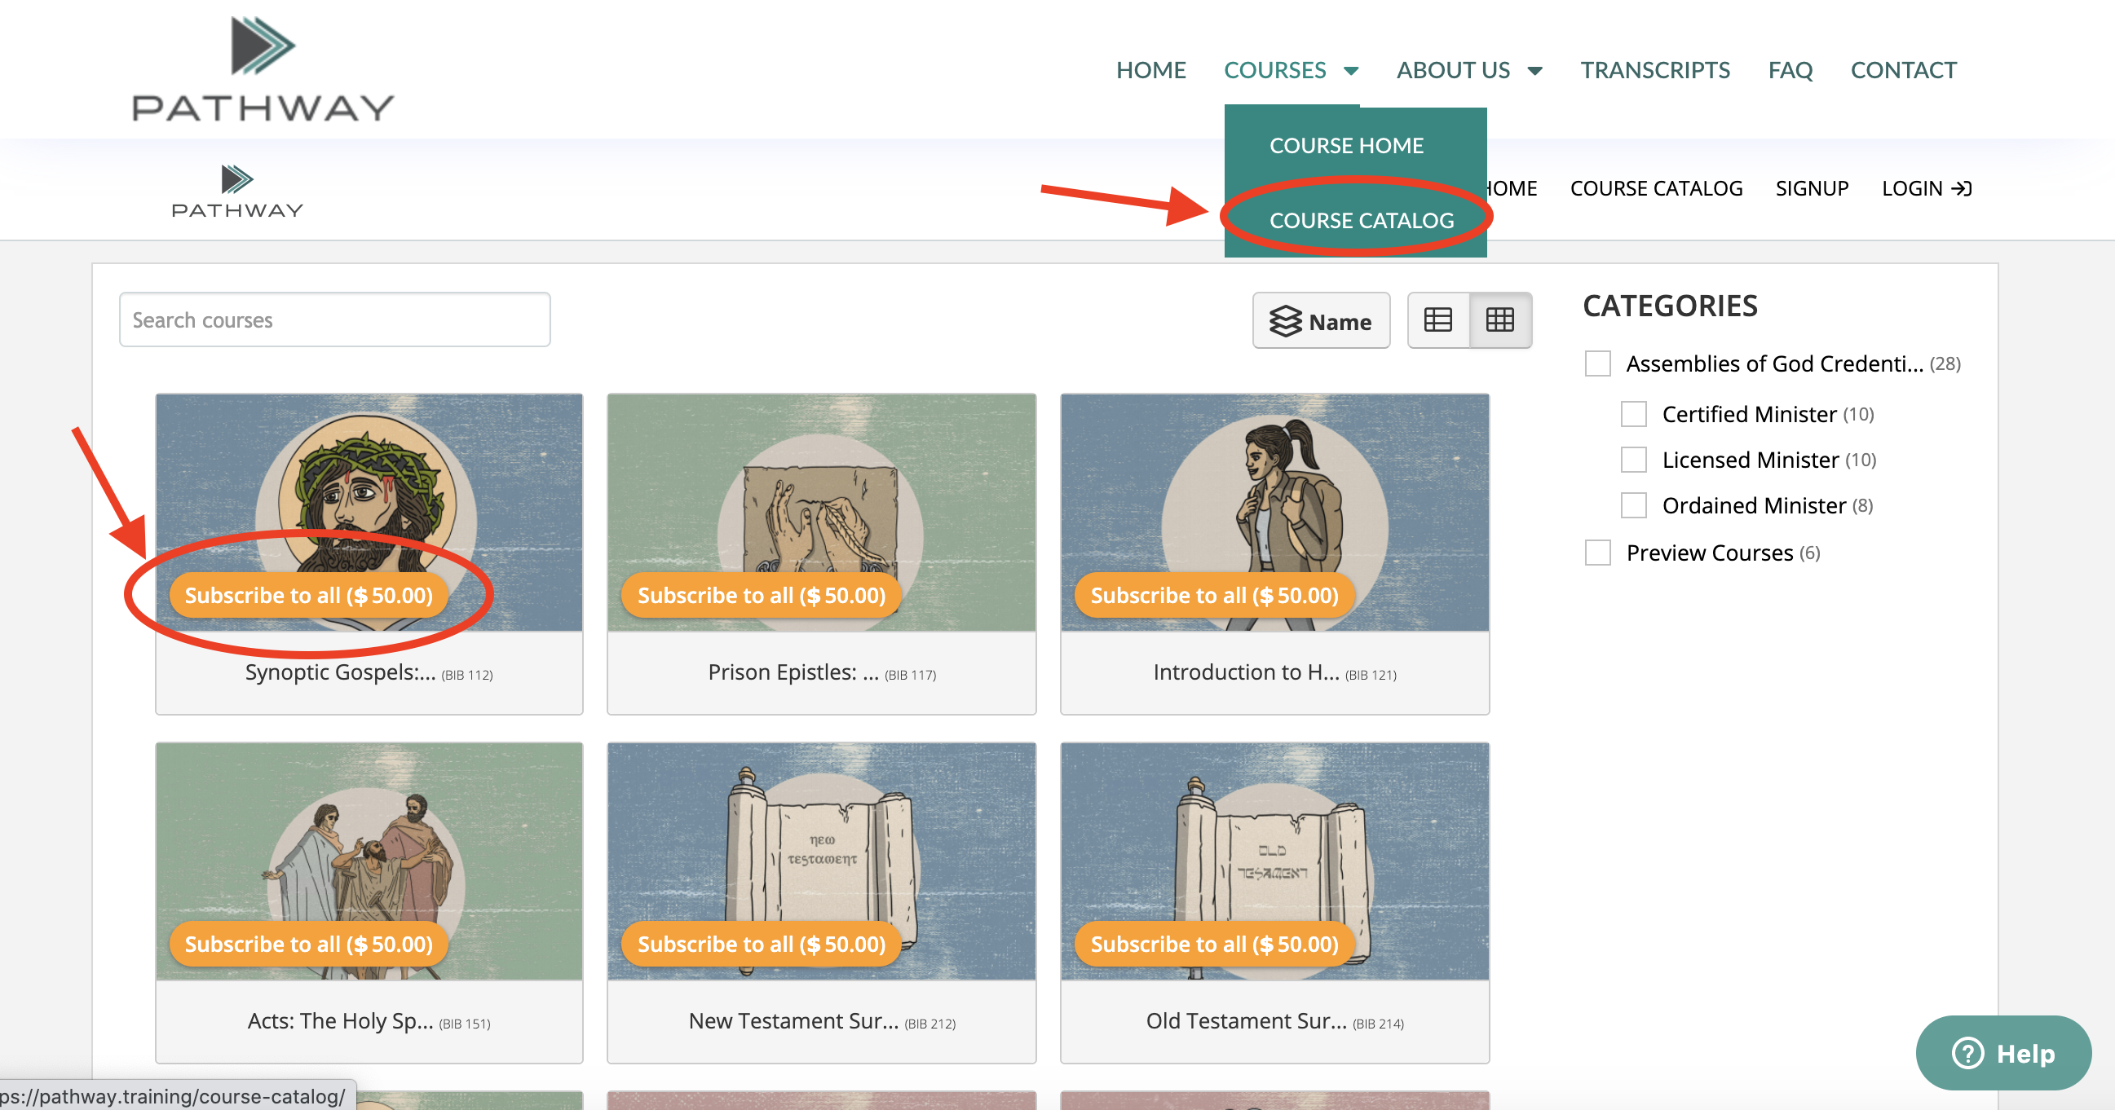This screenshot has width=2115, height=1110.
Task: Click the Login arrow icon
Action: point(1962,189)
